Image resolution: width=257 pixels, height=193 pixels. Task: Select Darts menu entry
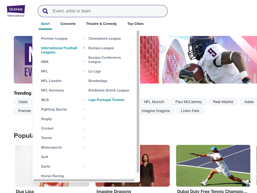pyautogui.click(x=46, y=166)
